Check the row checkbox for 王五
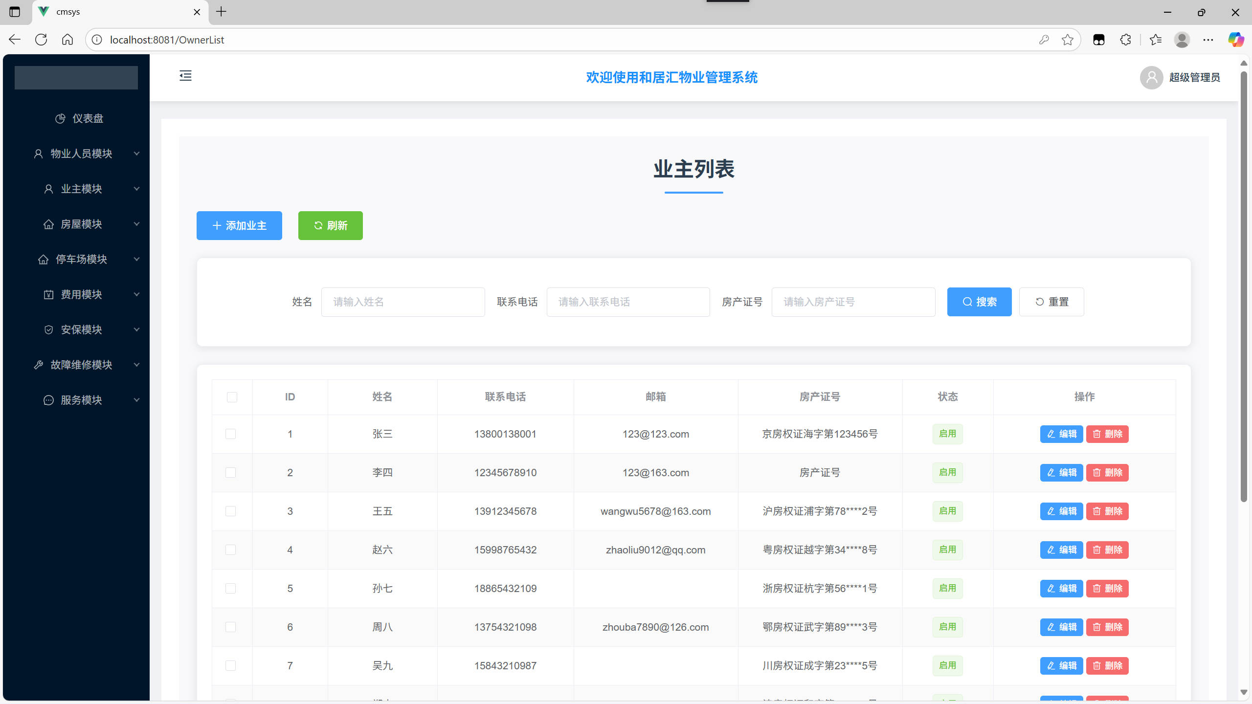1252x704 pixels. [x=231, y=511]
